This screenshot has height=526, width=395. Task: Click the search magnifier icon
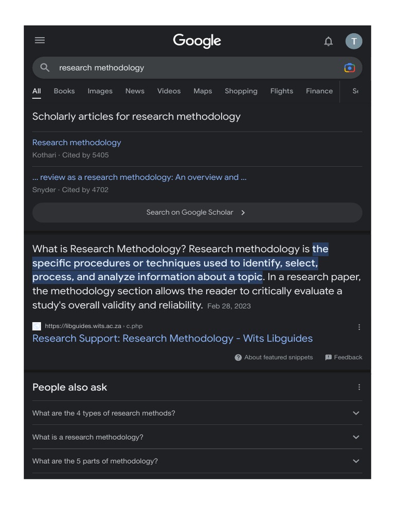click(45, 68)
